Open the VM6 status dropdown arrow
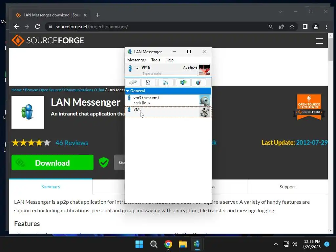 pyautogui.click(x=137, y=68)
